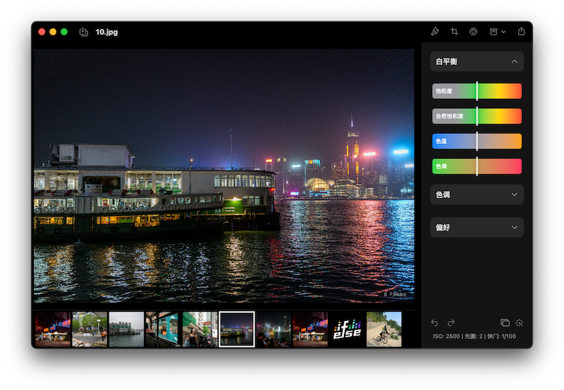Undo the last edit

(x=435, y=322)
